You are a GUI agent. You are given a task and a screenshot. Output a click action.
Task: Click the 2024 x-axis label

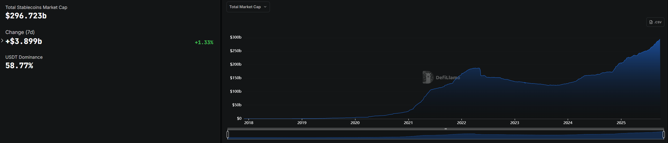[x=568, y=123]
